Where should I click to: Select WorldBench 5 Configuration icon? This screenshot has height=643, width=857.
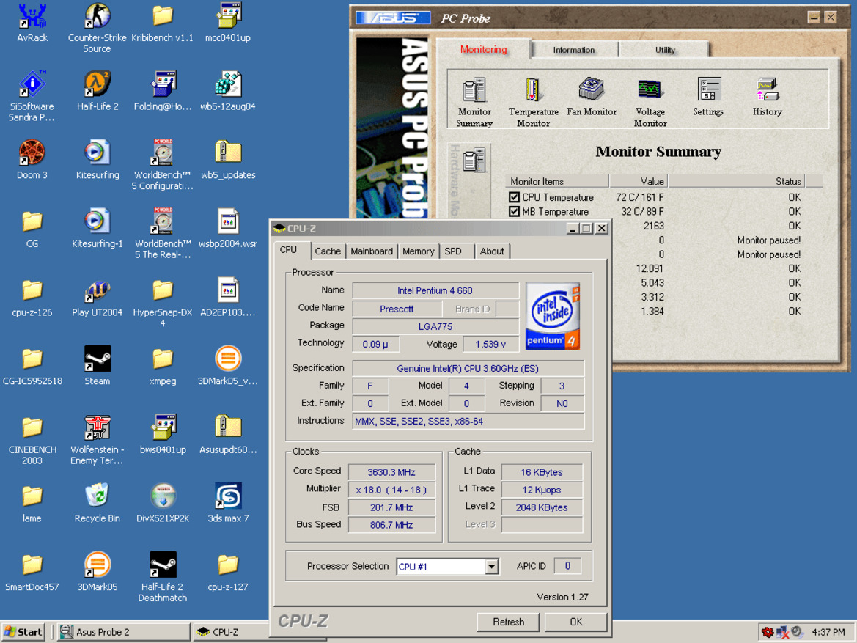coord(162,165)
